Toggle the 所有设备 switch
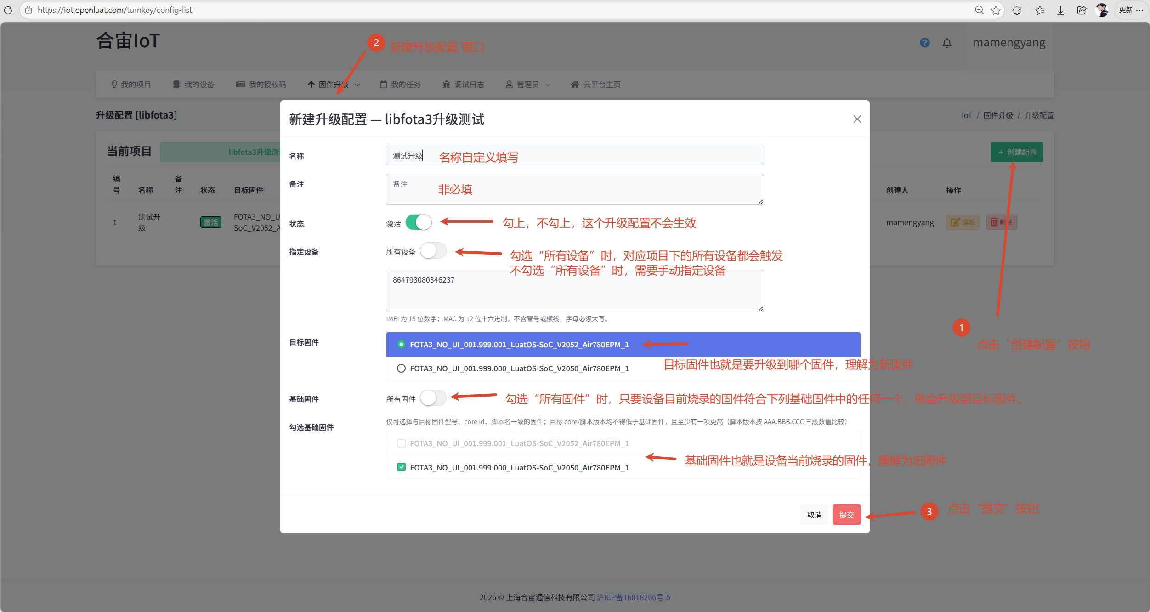Screen dimensions: 1150x612 [x=433, y=251]
